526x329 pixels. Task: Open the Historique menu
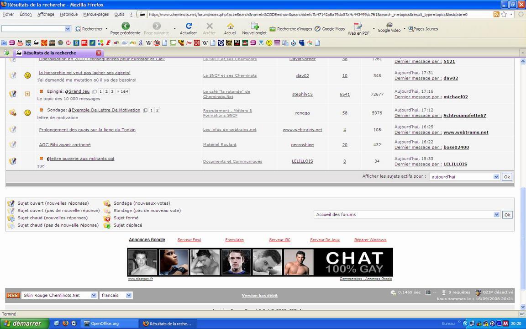click(x=68, y=14)
